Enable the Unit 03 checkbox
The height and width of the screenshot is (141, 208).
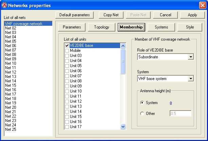tap(67, 56)
